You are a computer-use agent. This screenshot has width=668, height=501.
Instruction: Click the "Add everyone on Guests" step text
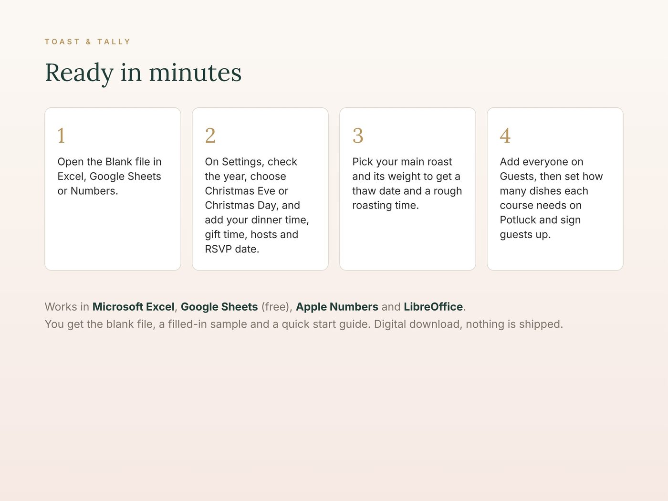coord(551,198)
